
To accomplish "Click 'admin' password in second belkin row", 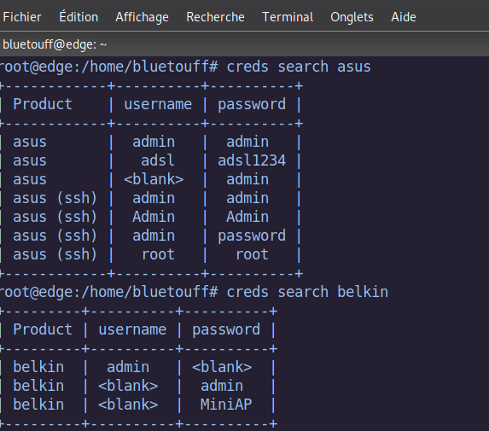I will click(222, 386).
